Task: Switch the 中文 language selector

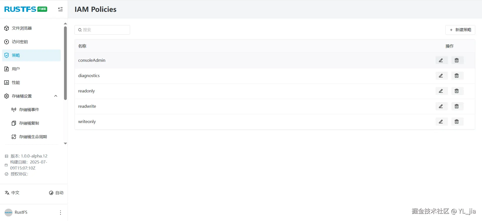Action: tap(12, 193)
